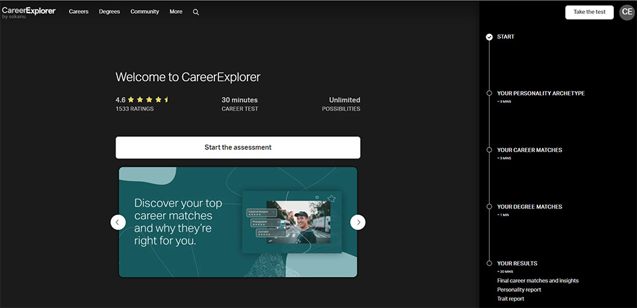This screenshot has height=308, width=637.
Task: Click YOUR DEGREE MATCHES label
Action: pos(530,207)
